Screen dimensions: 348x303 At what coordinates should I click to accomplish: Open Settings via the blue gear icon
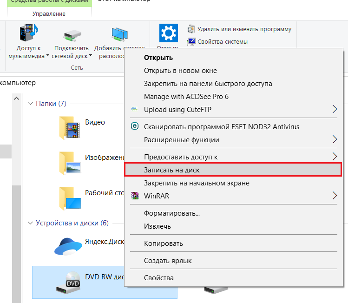click(169, 33)
